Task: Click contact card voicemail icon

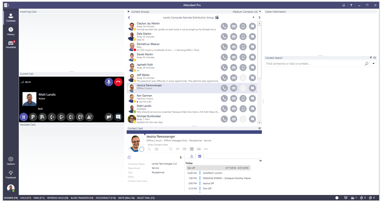Action: click(x=157, y=149)
